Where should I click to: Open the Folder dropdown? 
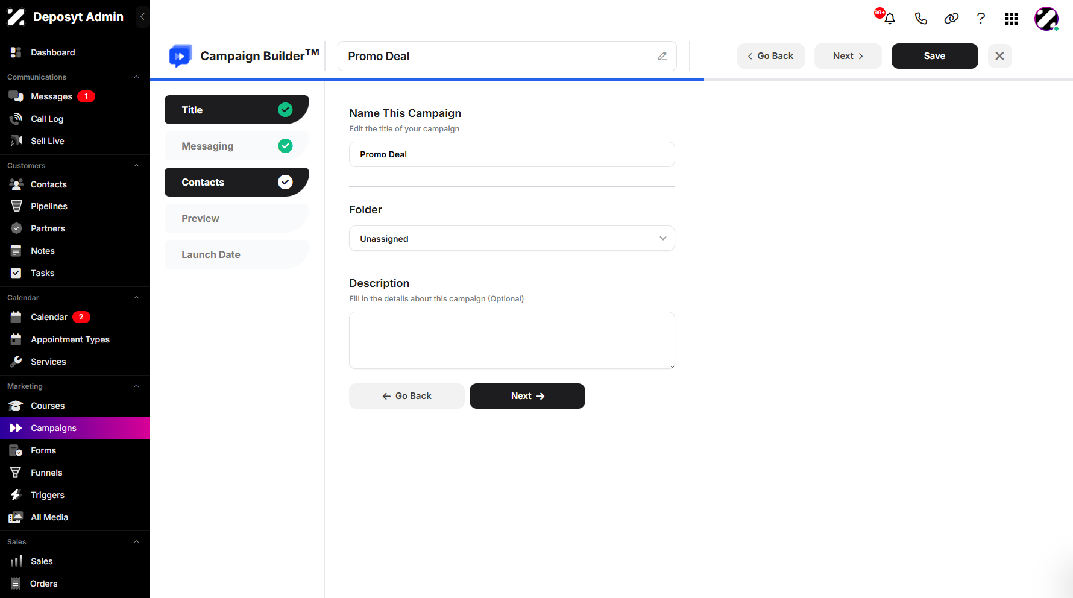(512, 238)
